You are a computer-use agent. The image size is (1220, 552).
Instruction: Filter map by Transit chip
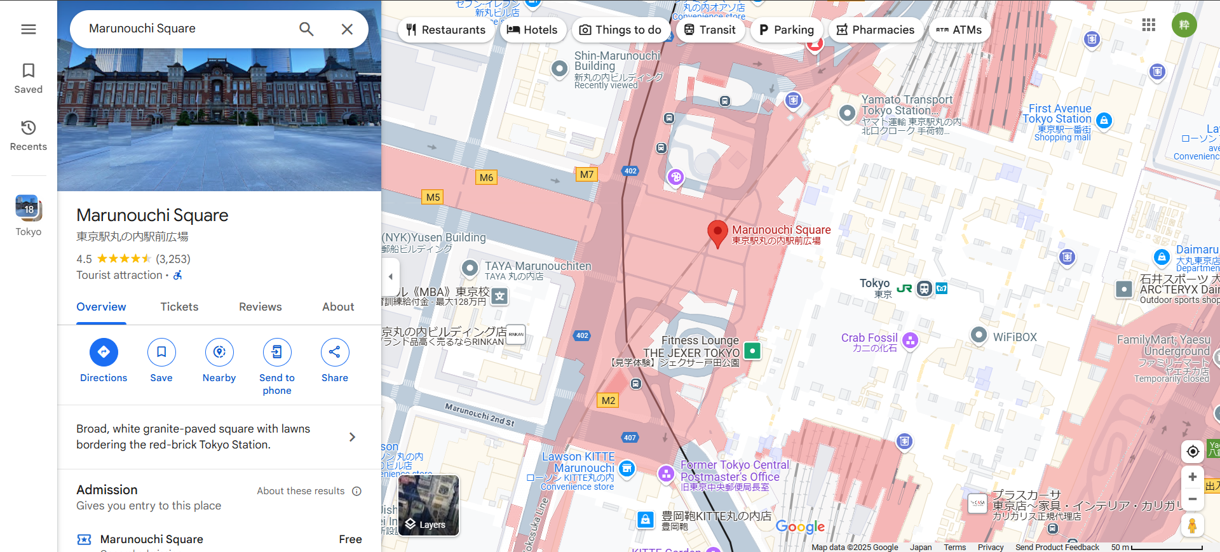710,30
